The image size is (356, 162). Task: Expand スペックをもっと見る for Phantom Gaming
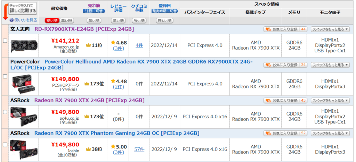pos(330,134)
